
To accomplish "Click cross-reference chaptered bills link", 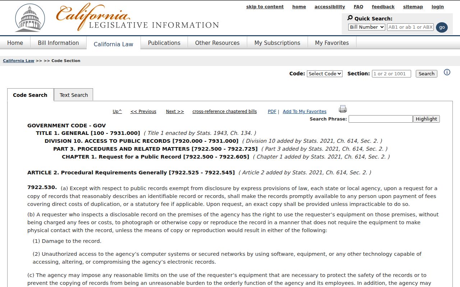I will click(x=225, y=112).
